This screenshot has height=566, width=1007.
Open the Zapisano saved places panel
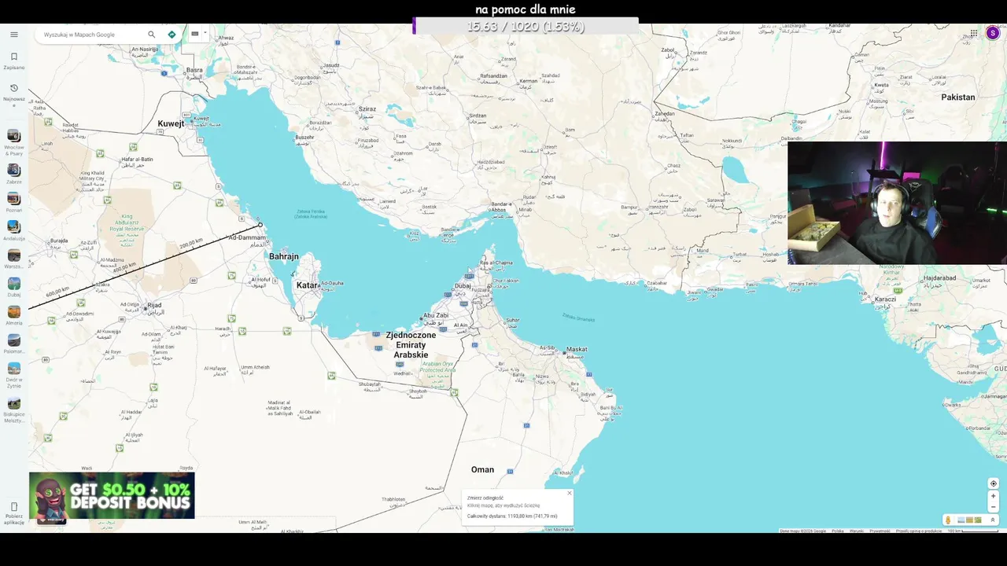[x=13, y=61]
